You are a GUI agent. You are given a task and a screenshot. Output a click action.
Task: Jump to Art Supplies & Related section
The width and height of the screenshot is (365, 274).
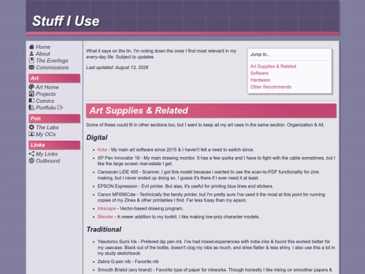pos(273,66)
